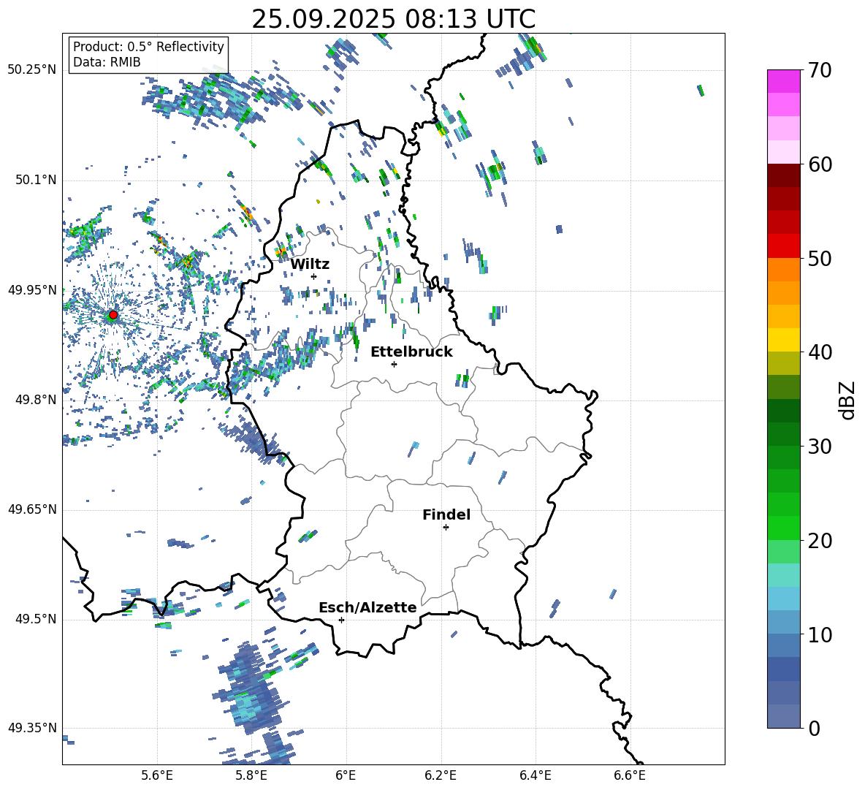Click the Data: RMIB text line

[107, 62]
